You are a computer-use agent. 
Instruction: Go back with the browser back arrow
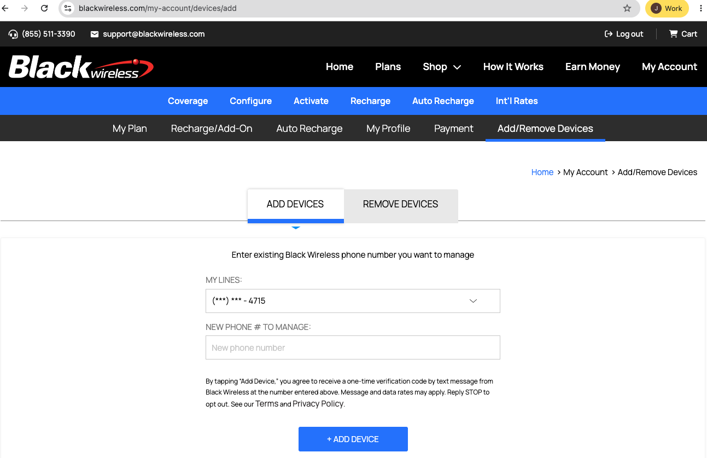click(x=6, y=8)
